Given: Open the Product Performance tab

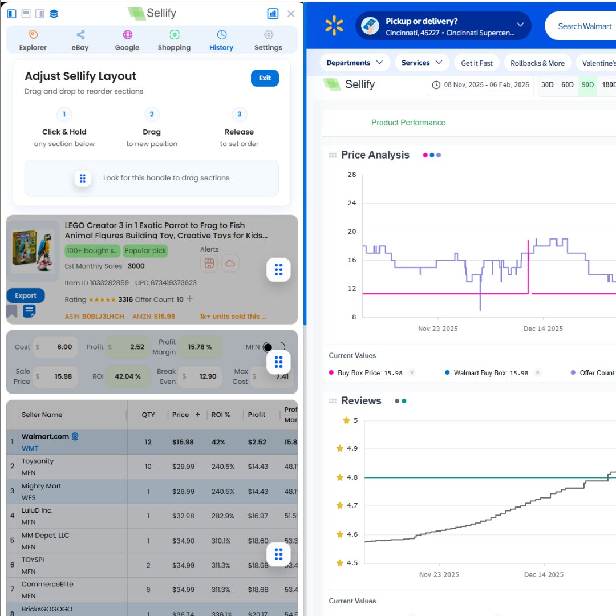Looking at the screenshot, I should (408, 123).
